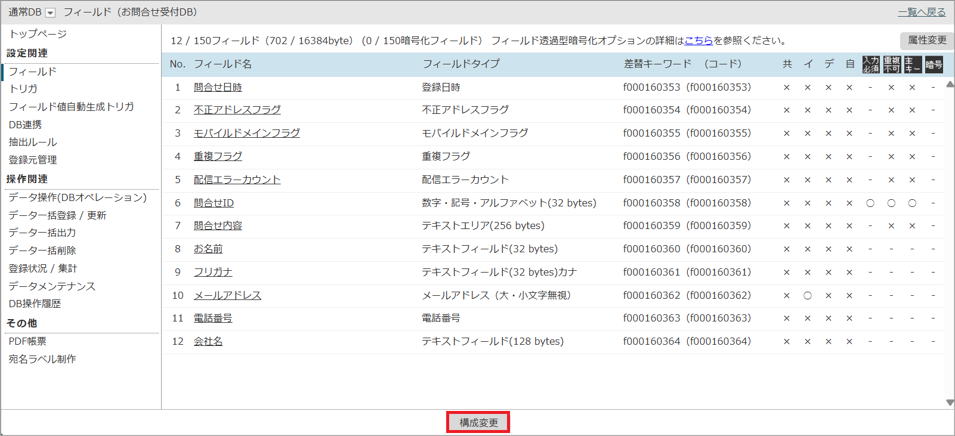This screenshot has height=436, width=955.
Task: Click the 入力必須 column header icon
Action: coord(870,64)
